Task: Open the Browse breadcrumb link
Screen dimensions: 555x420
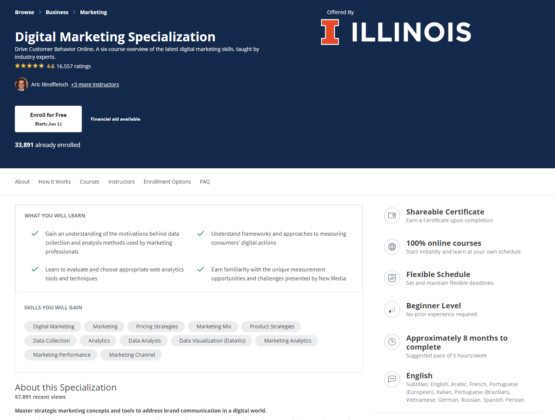Action: coord(25,12)
